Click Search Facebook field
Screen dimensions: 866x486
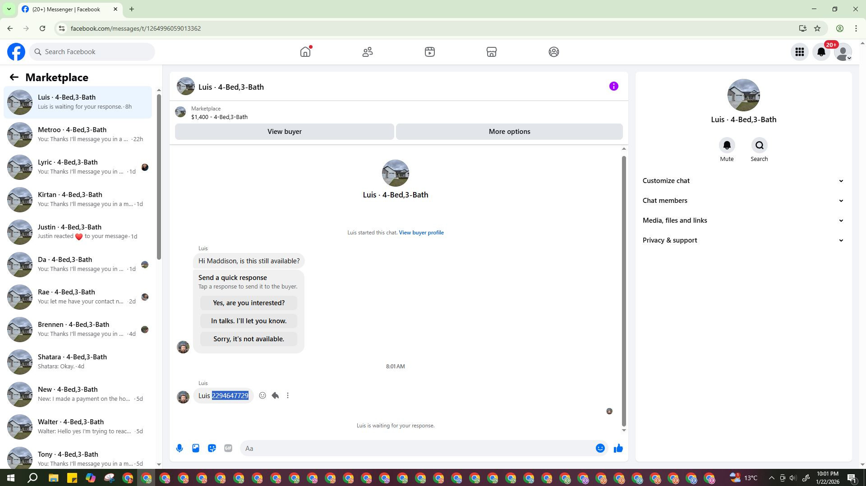pyautogui.click(x=92, y=52)
